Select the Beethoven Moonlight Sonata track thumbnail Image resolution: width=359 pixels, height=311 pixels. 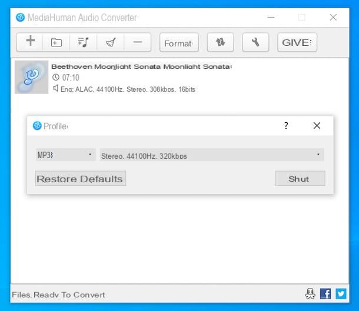tap(32, 77)
